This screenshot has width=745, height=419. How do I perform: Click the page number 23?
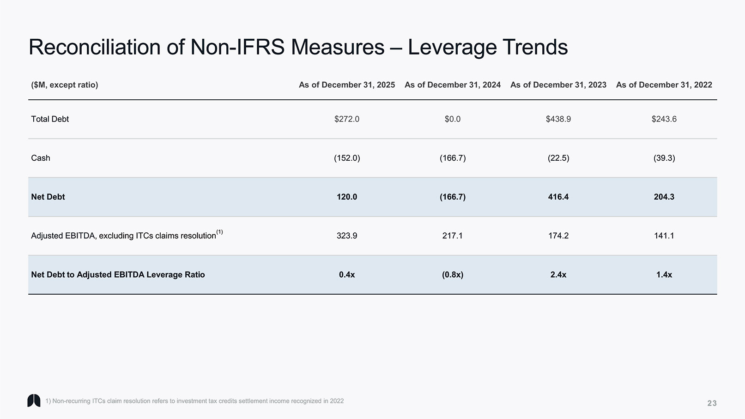[712, 403]
